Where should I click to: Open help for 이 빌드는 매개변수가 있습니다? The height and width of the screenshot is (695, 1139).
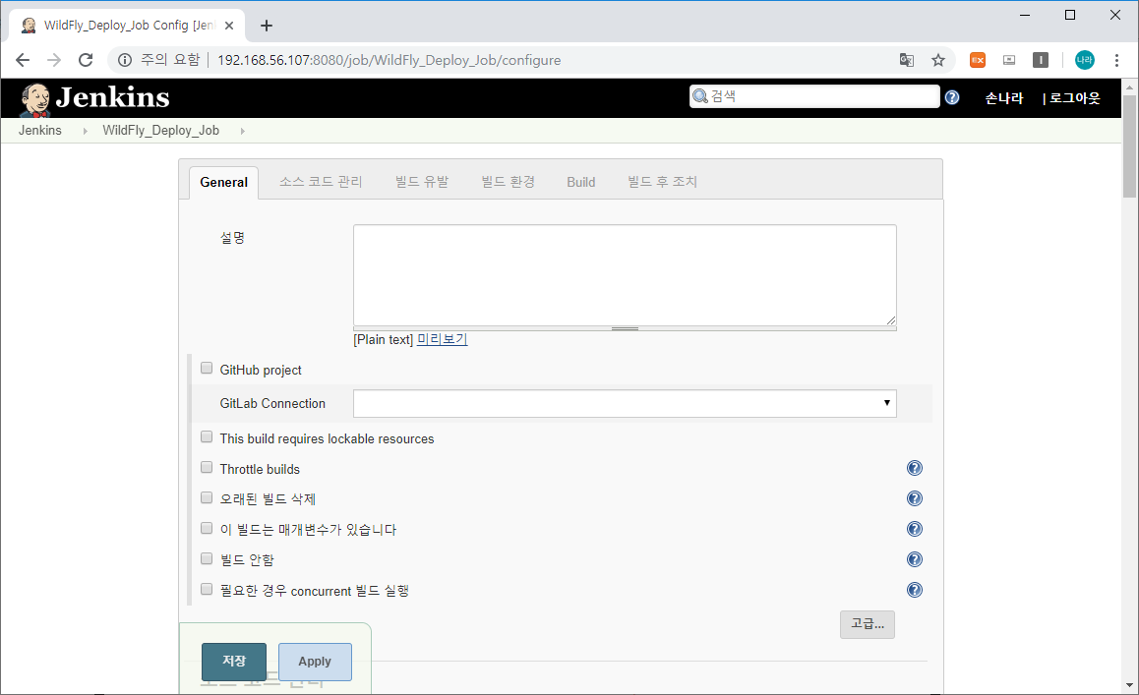[x=915, y=530]
